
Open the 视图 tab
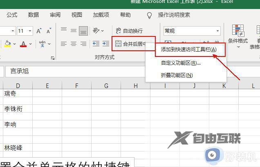click(x=76, y=15)
